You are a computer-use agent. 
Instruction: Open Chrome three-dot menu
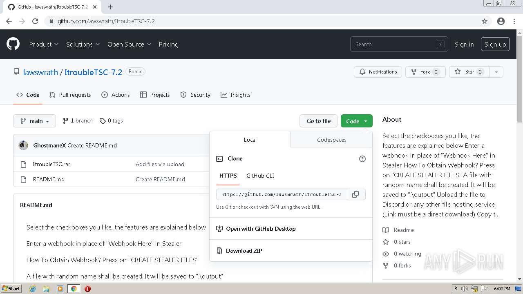click(514, 21)
